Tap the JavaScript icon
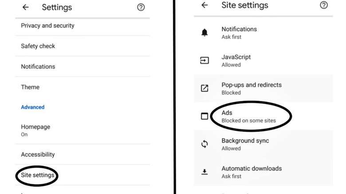This screenshot has height=194, width=346. [204, 61]
